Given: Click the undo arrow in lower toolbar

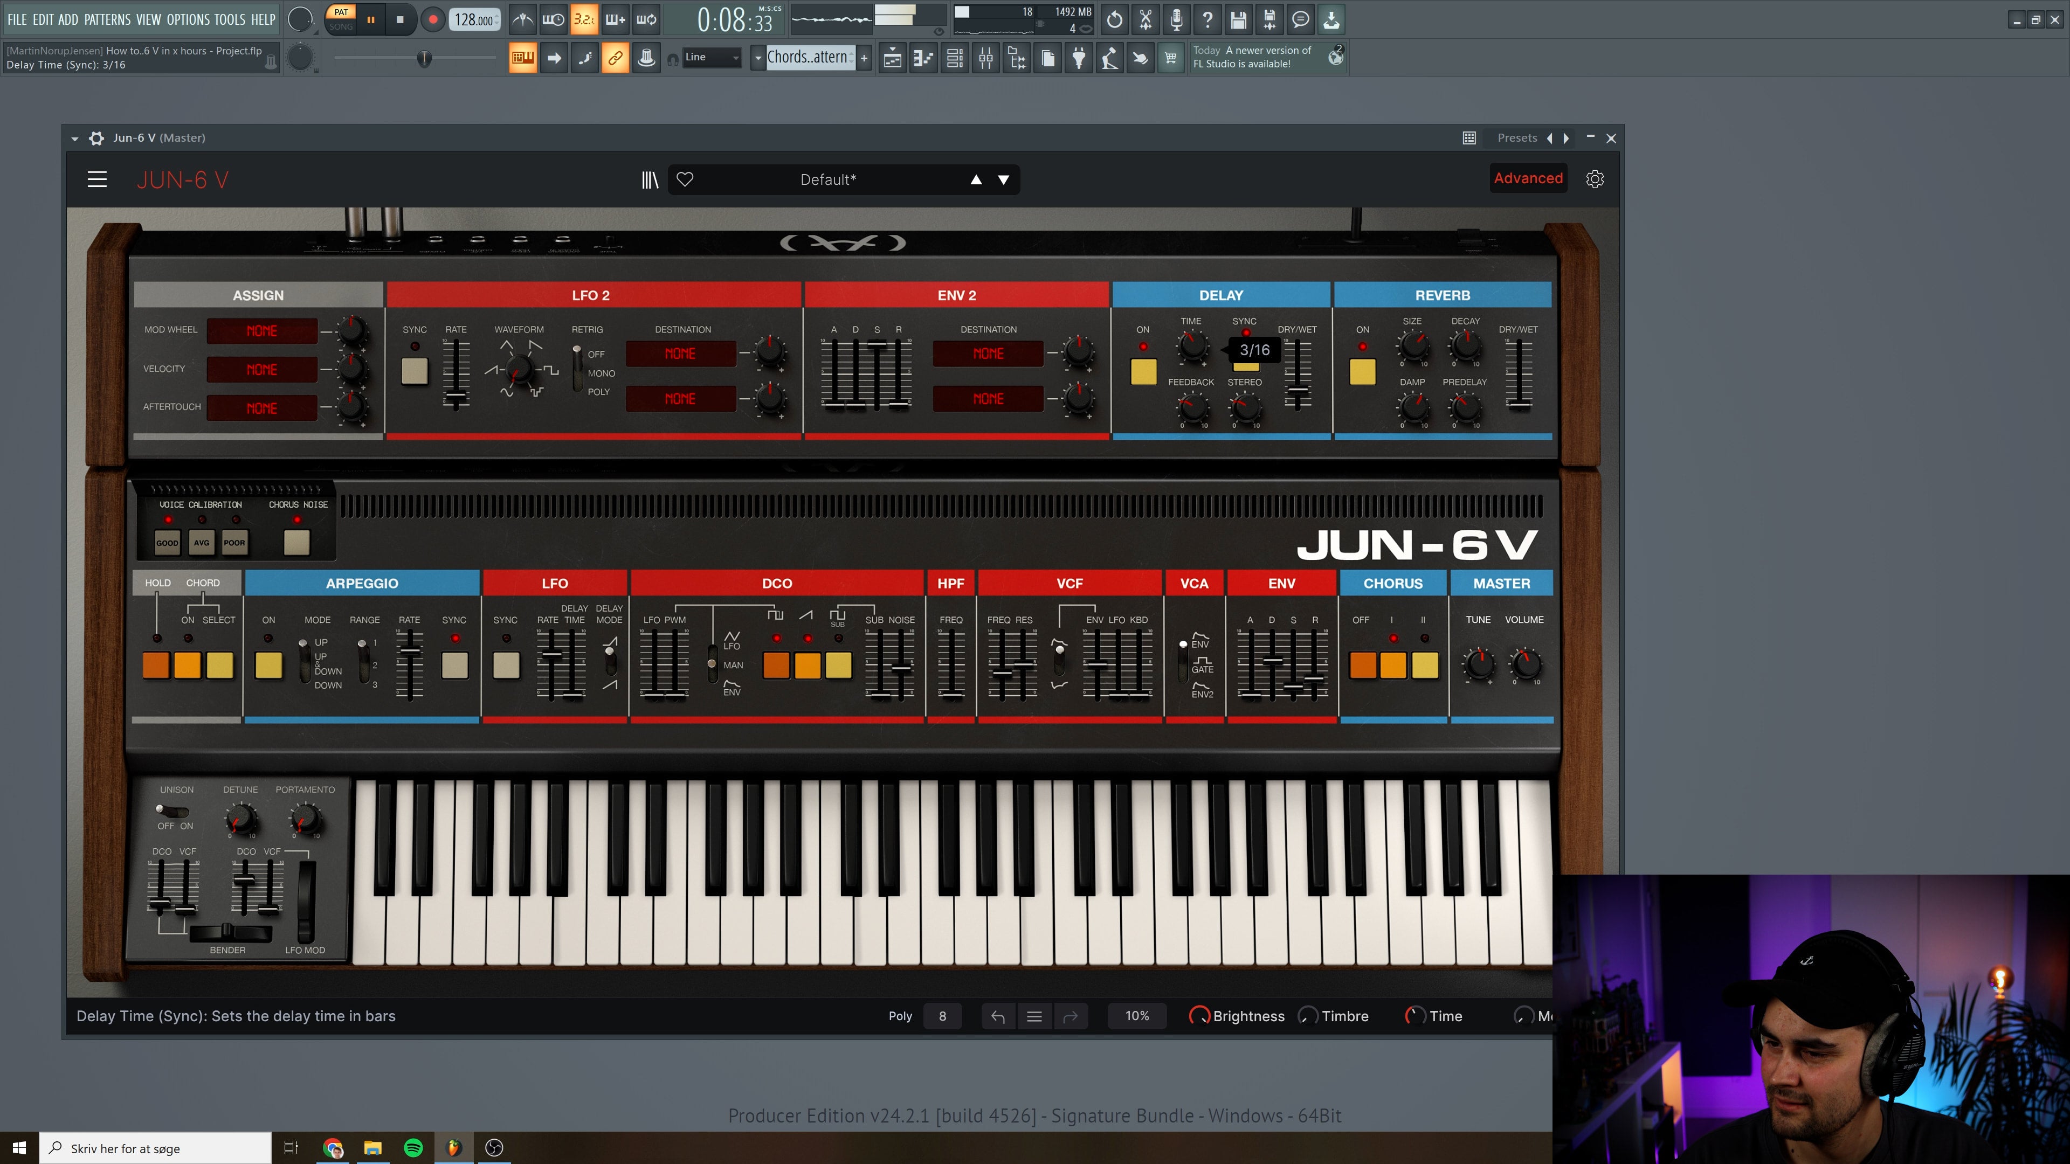Looking at the screenshot, I should click(998, 1017).
